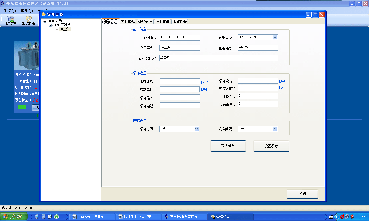Click the 变压器名 input field

(x=180, y=47)
